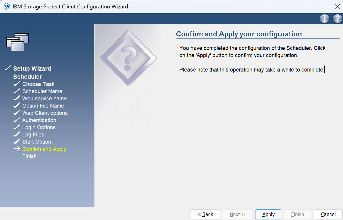
Task: Open the Web service name step
Action: (45, 99)
